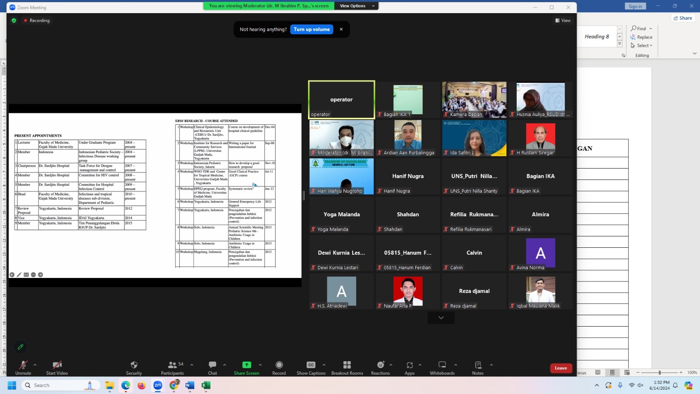700x394 pixels.
Task: Open Copilot from the system tray
Action: pyautogui.click(x=689, y=385)
